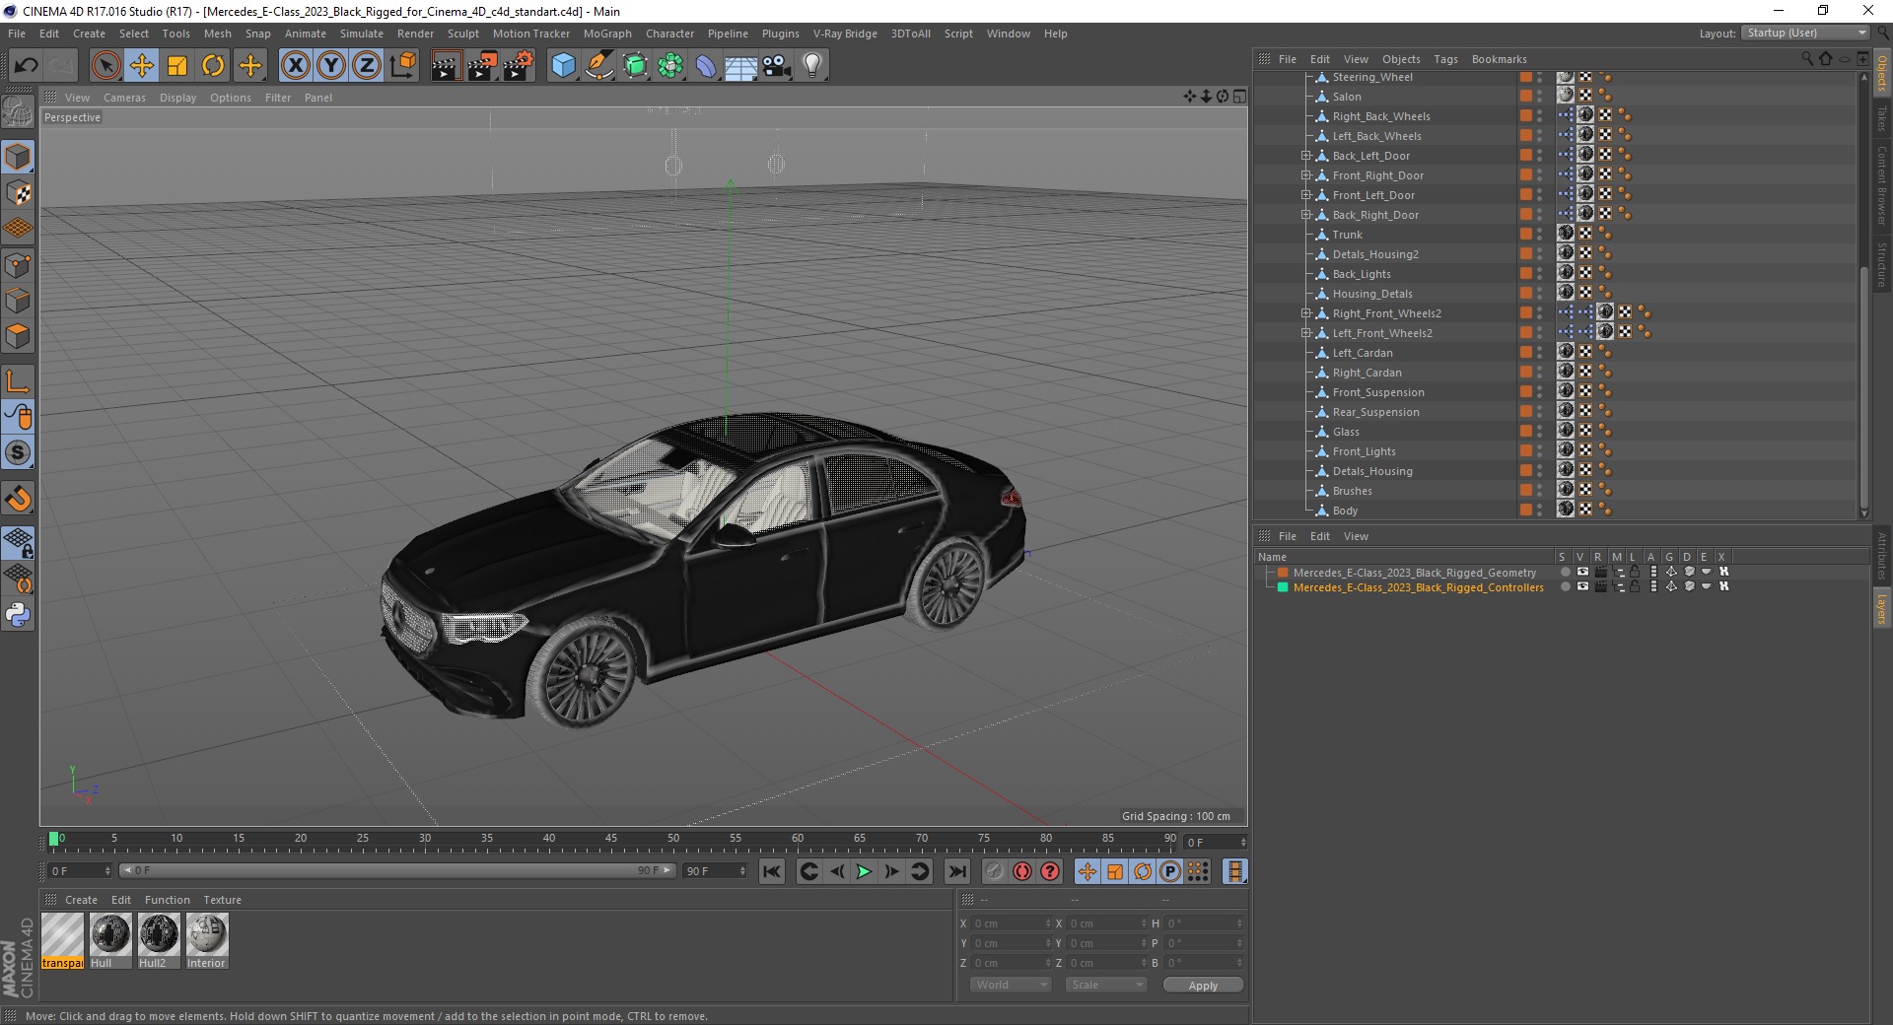Expand the Back_Left_Door tree item

point(1305,156)
